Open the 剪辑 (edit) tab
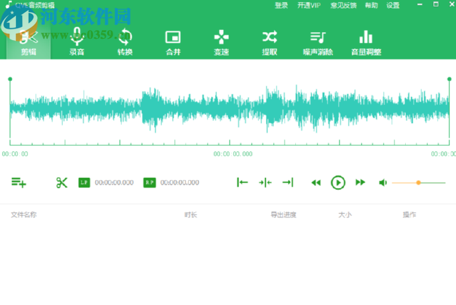The image size is (456, 305). [x=29, y=42]
